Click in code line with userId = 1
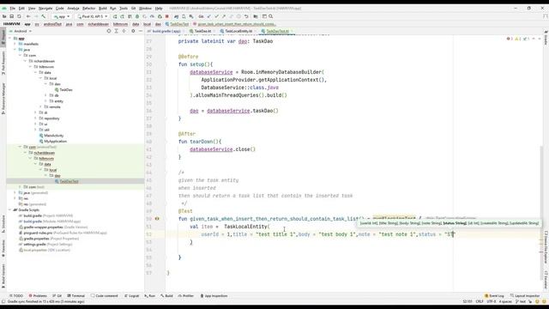This screenshot has width=549, height=309. (328, 234)
